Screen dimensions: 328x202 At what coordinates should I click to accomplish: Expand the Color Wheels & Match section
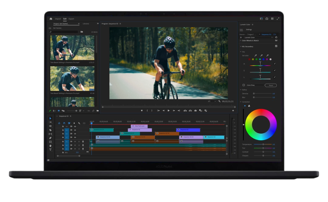click(241, 40)
